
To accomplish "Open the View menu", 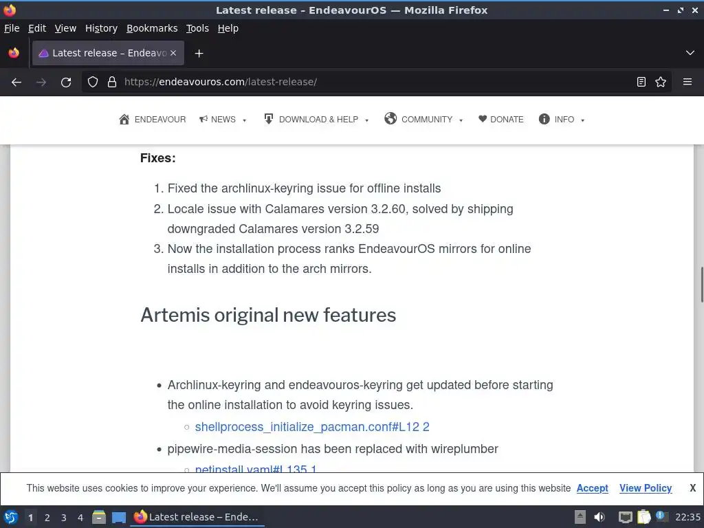I will click(65, 28).
